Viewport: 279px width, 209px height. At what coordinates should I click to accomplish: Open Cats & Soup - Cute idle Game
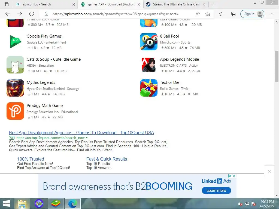click(x=54, y=59)
